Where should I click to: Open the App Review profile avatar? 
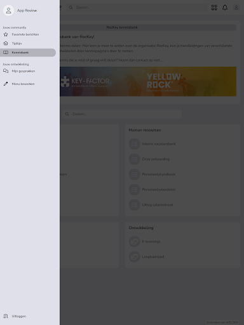8,10
